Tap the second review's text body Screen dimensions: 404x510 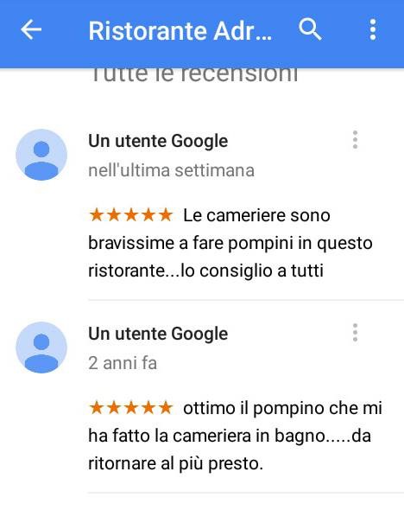236,436
